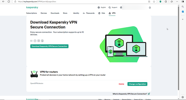Open the browser Extensions puzzle icon

pos(166,2)
